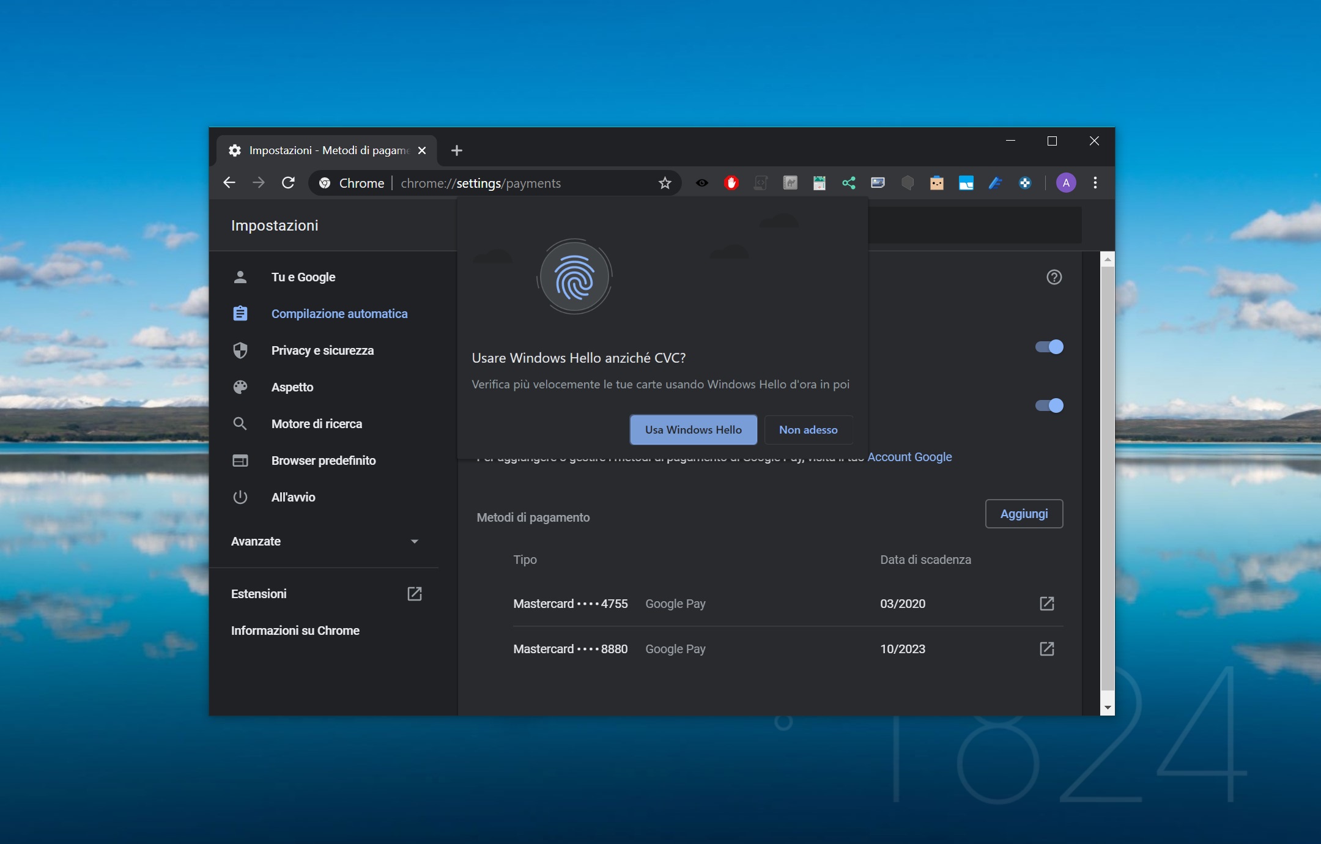Viewport: 1321px width, 844px height.
Task: Open new tab with plus button
Action: click(x=457, y=150)
